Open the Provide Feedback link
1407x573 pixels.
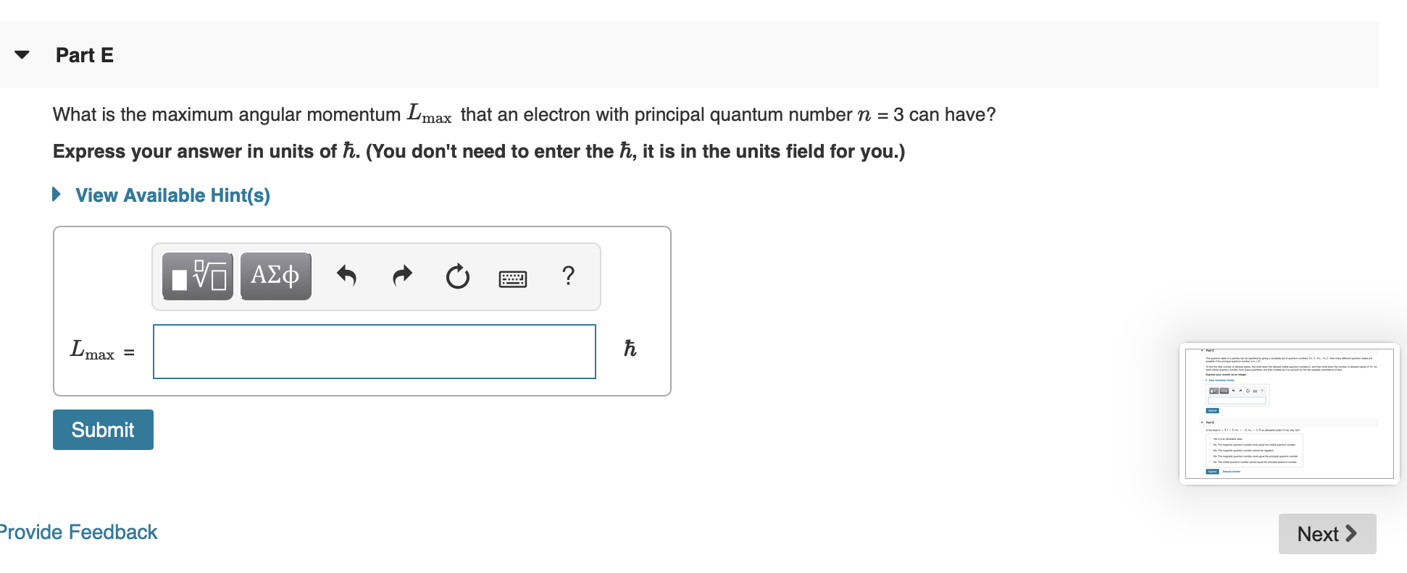78,532
